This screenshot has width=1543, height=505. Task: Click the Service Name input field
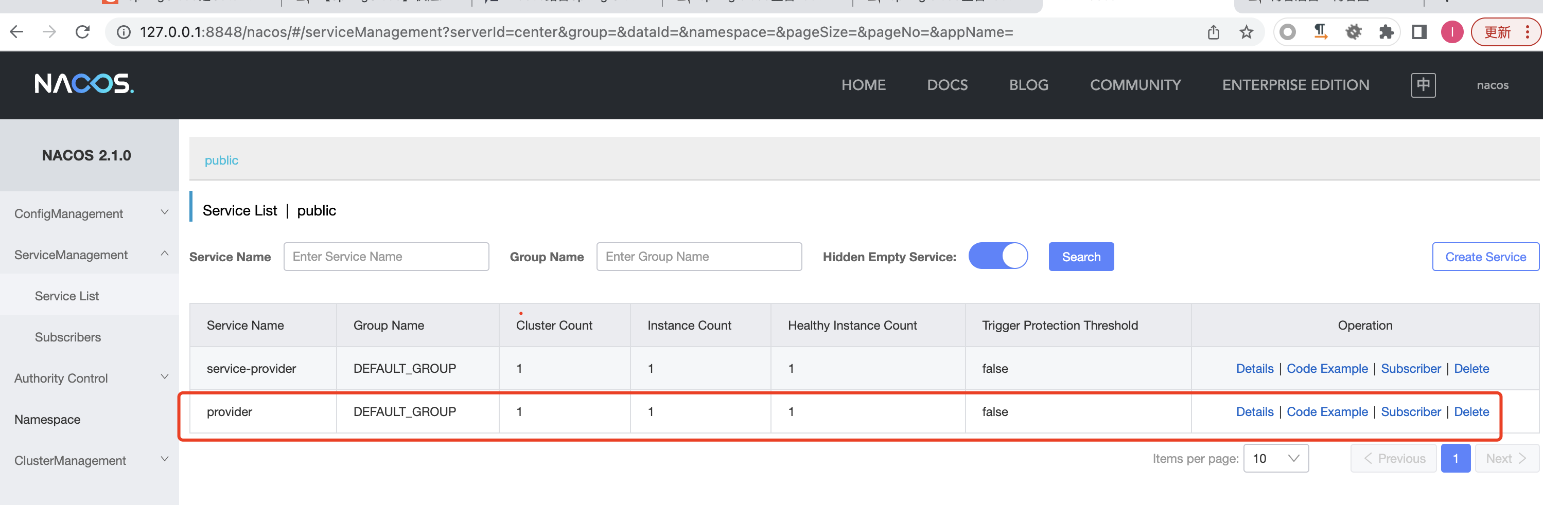tap(386, 257)
